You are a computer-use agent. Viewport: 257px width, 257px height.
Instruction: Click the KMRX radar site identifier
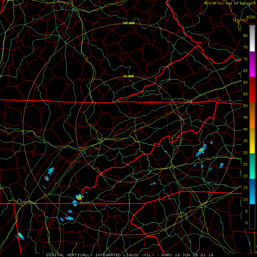click(167, 255)
